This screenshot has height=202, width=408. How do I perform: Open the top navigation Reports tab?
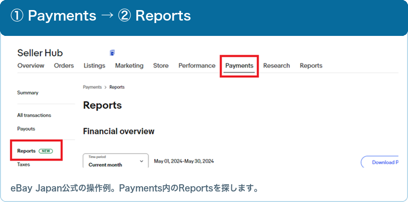point(311,66)
